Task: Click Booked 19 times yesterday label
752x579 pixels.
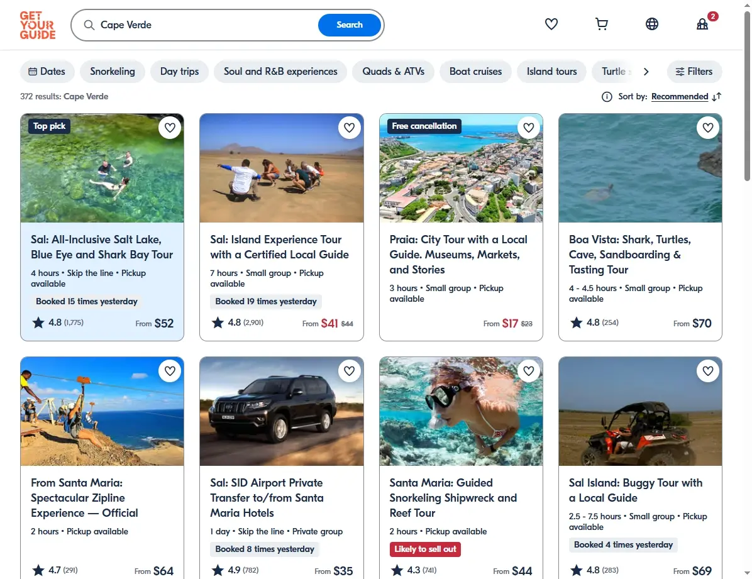Action: tap(266, 302)
